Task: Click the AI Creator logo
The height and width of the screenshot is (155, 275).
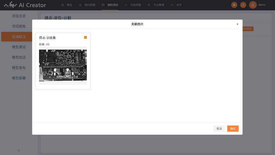Action: (x=25, y=5)
